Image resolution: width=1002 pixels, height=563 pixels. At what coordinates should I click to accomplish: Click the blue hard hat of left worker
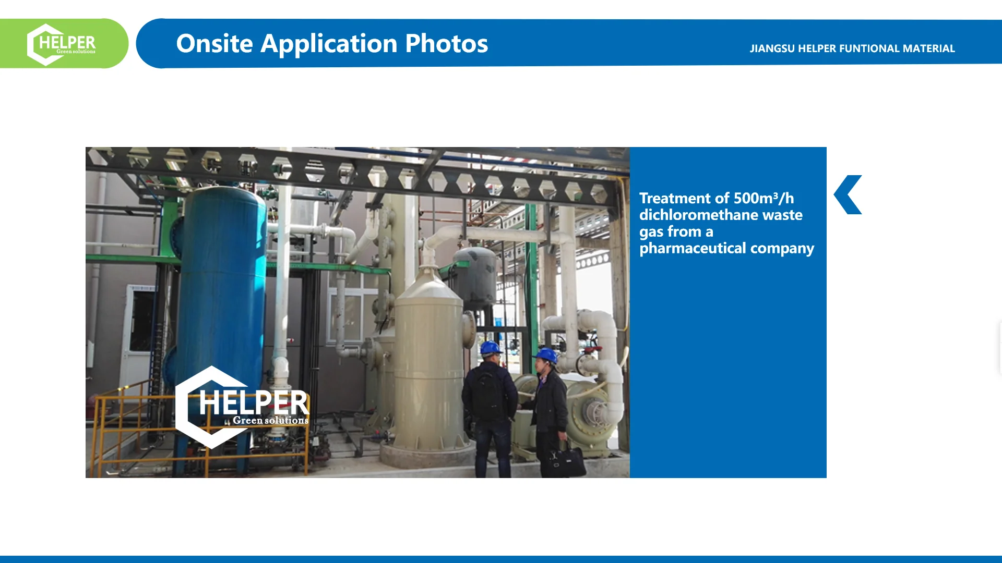coord(490,348)
